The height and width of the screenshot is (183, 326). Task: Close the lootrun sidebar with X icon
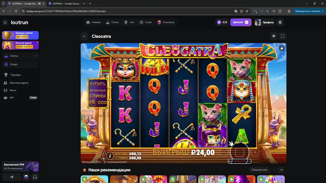click(x=5, y=22)
